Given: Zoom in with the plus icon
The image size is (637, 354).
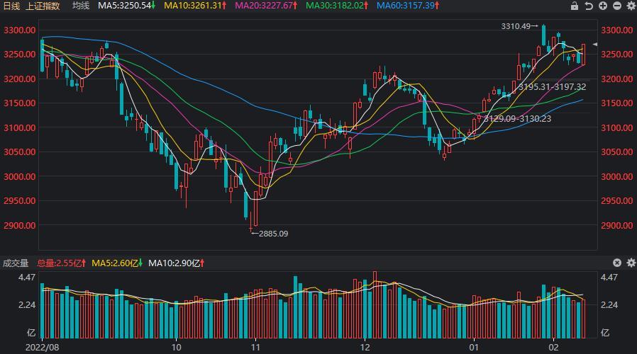Looking at the screenshot, I should point(603,6).
